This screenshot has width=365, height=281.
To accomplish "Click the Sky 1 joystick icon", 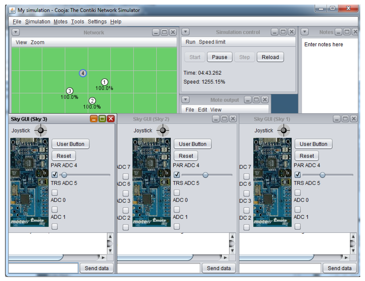I will tap(283, 130).
